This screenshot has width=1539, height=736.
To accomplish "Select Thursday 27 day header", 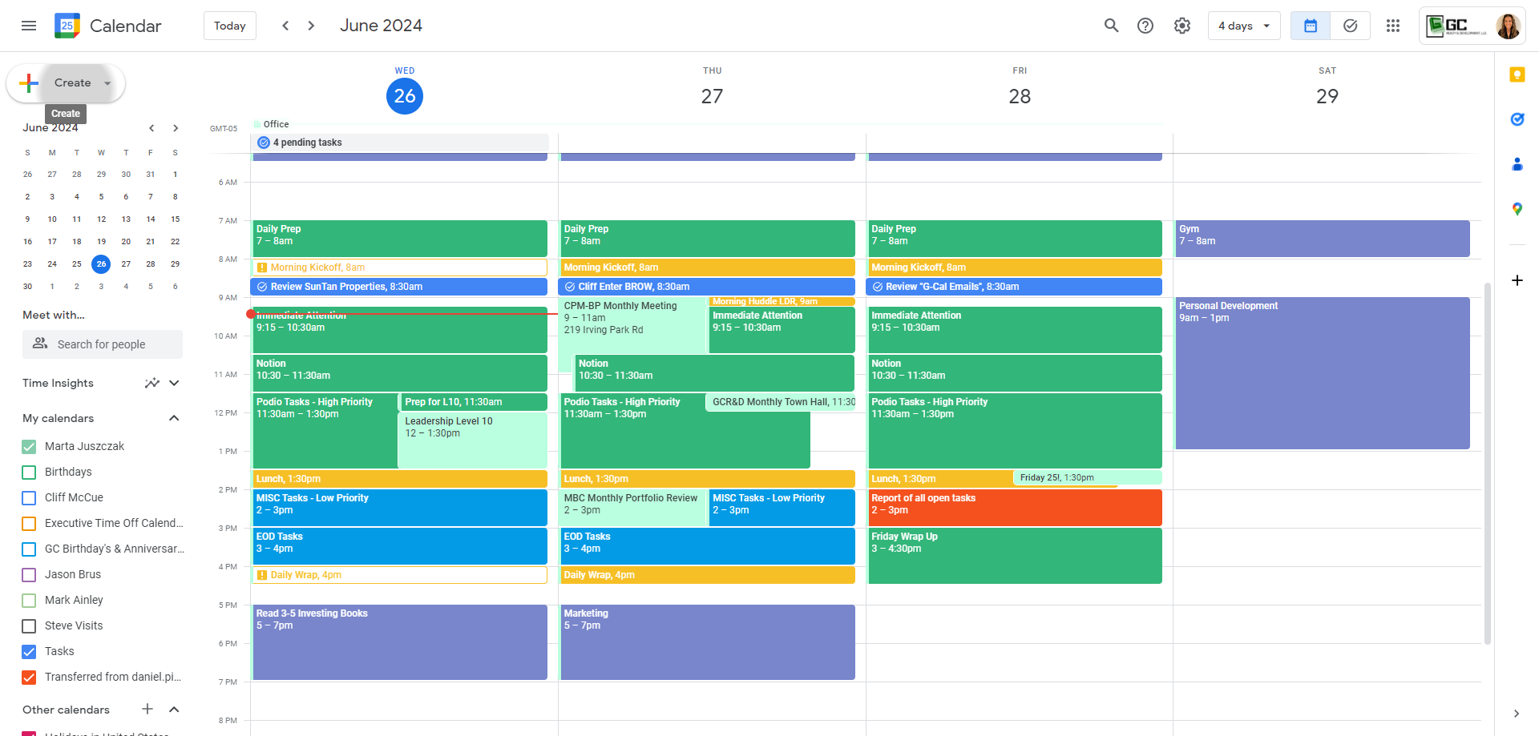I will [x=712, y=96].
